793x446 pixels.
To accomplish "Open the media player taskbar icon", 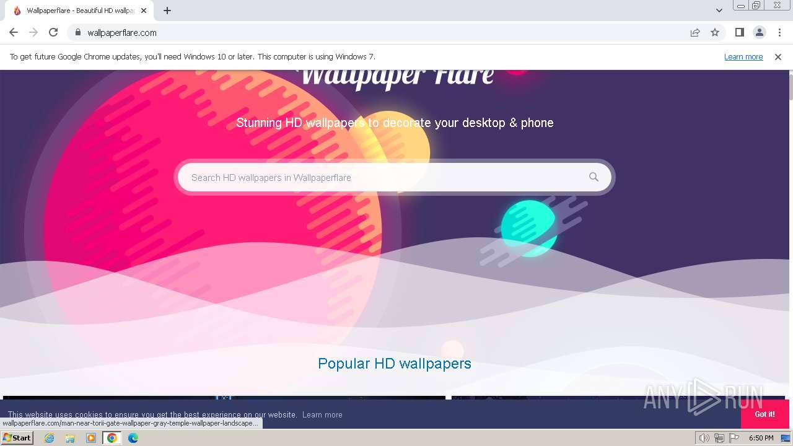I will (x=91, y=438).
